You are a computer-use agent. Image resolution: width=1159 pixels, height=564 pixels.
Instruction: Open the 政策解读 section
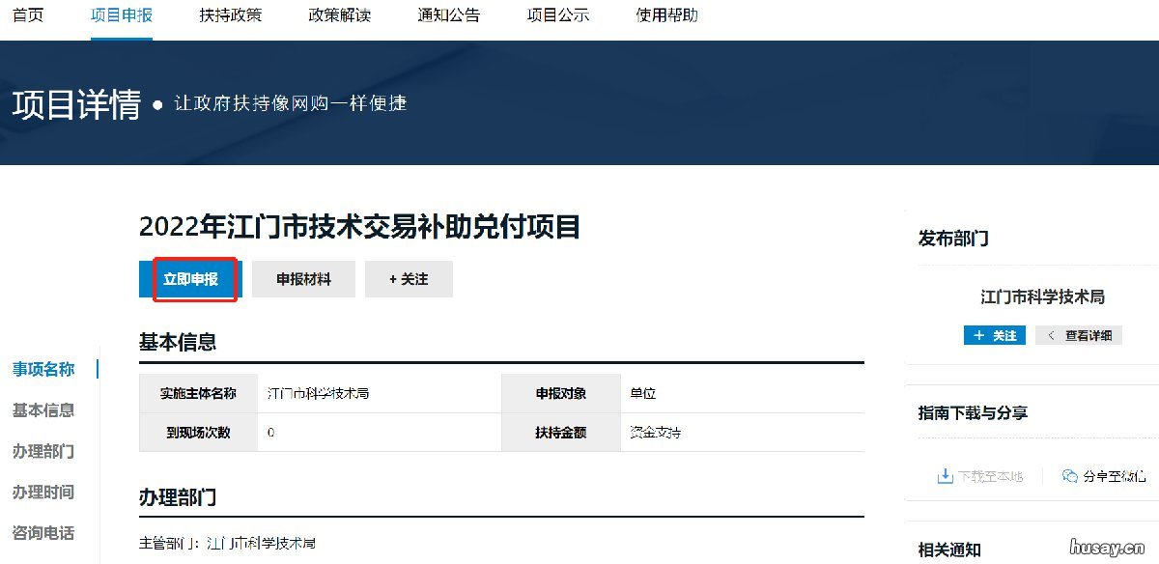[338, 14]
